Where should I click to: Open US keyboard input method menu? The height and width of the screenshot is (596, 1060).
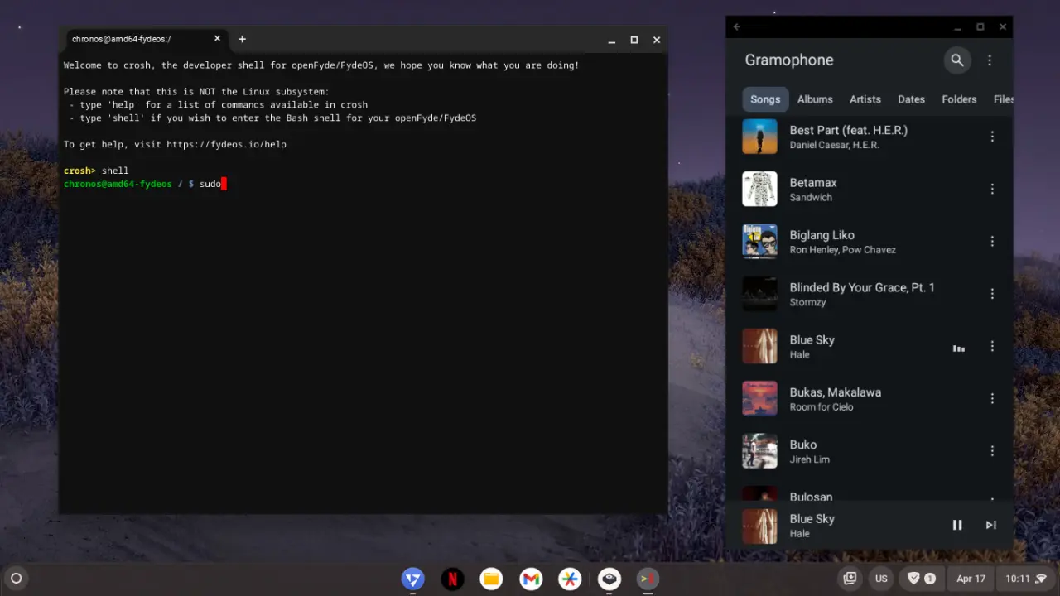881,579
